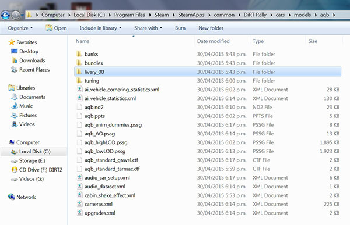Select aqb_anim_dummies.pssg file
350x225 pixels.
tap(208, 124)
